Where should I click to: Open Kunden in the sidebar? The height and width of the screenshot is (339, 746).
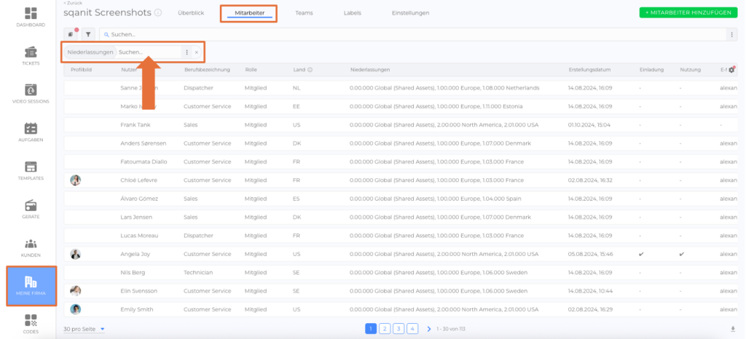click(x=31, y=247)
